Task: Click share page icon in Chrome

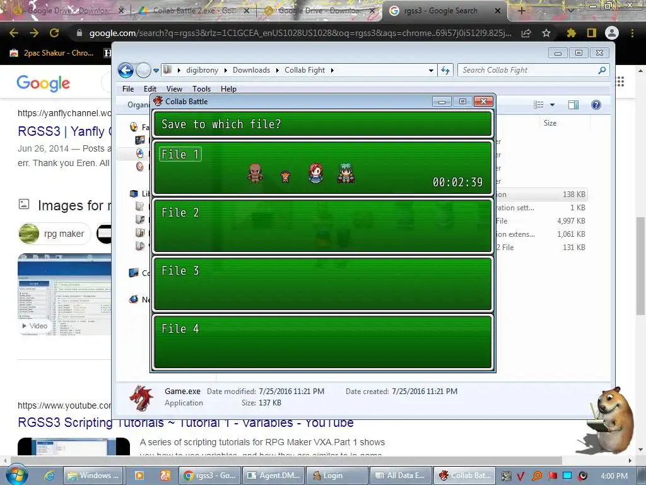Action: tap(526, 33)
